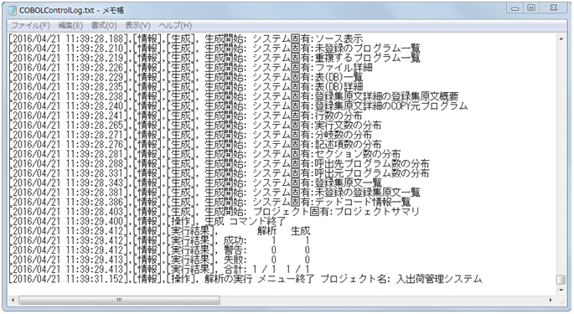Click the 生成 コマンド終了 log line

pos(147,221)
